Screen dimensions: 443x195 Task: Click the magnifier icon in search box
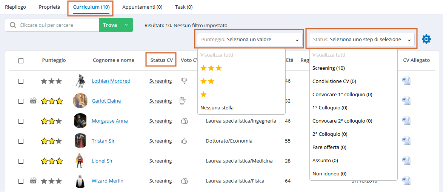(13, 25)
